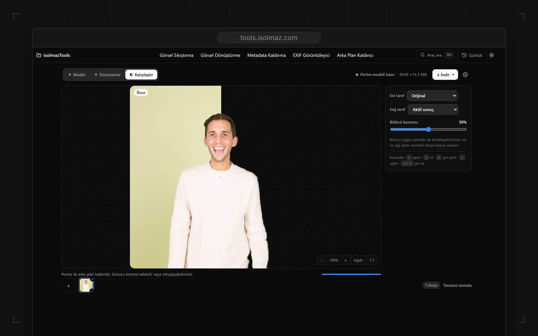The height and width of the screenshot is (336, 538).
Task: Click the Günlük history clock icon
Action: click(x=464, y=55)
